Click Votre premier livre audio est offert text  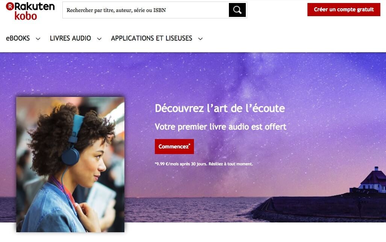[221, 127]
